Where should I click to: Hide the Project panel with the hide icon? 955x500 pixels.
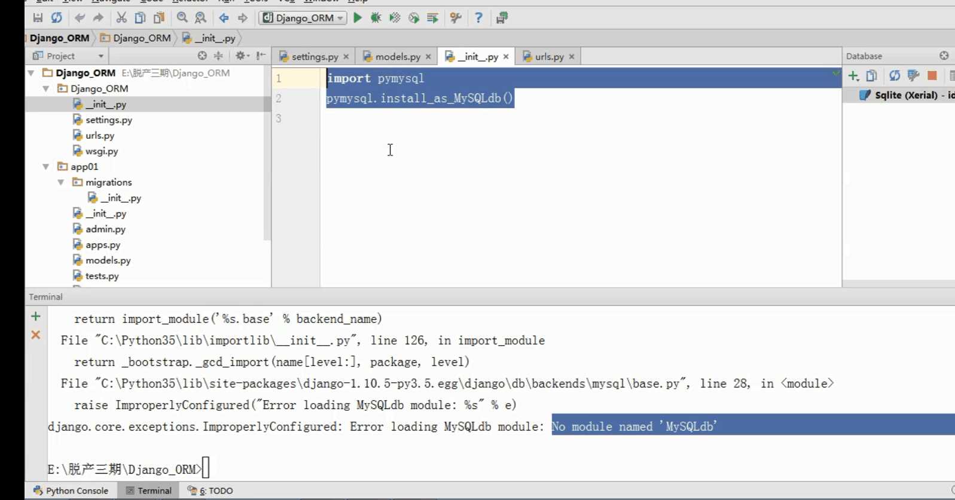click(261, 56)
